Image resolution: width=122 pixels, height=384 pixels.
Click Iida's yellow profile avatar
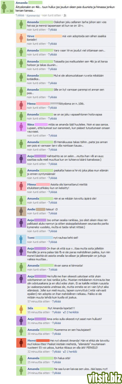pos(21,310)
